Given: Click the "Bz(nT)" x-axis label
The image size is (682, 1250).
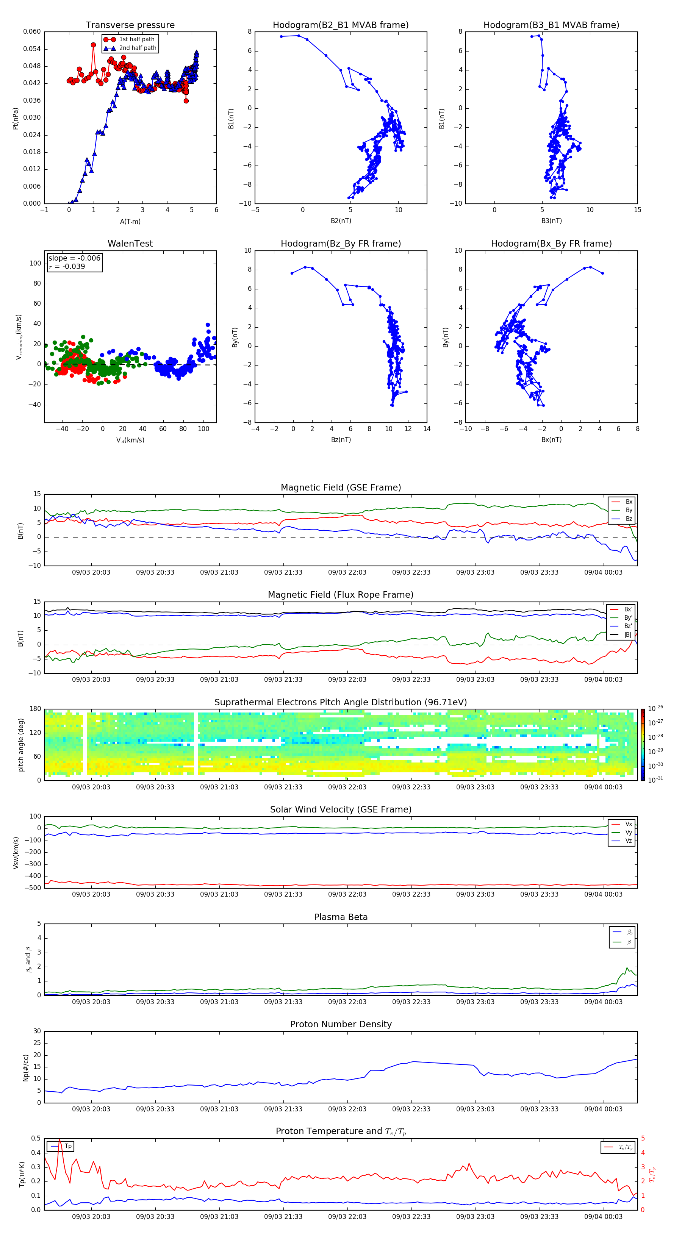Looking at the screenshot, I should pos(341,440).
